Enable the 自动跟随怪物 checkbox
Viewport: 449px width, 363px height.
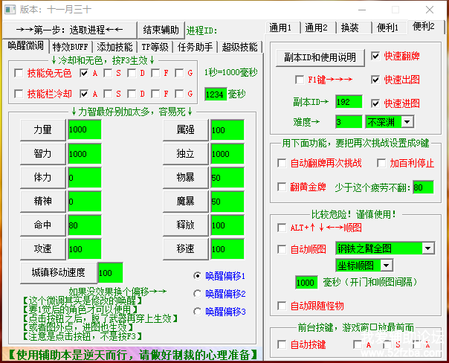pyautogui.click(x=282, y=306)
